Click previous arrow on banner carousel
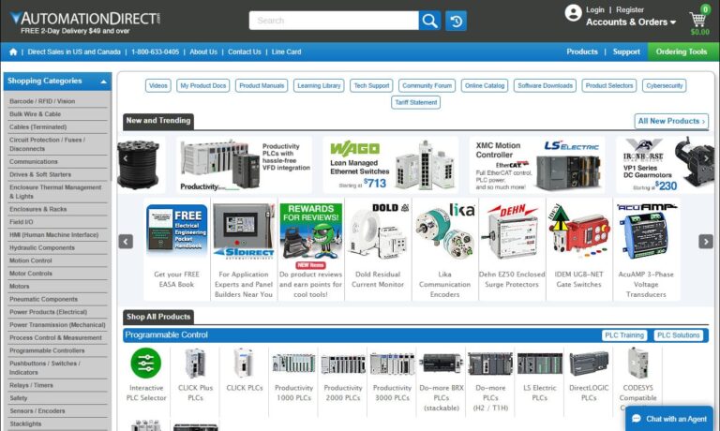Screen dimensions: 720x431 tap(126, 158)
